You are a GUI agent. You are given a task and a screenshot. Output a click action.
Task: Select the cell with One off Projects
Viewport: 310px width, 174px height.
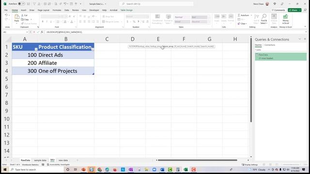pyautogui.click(x=66, y=71)
